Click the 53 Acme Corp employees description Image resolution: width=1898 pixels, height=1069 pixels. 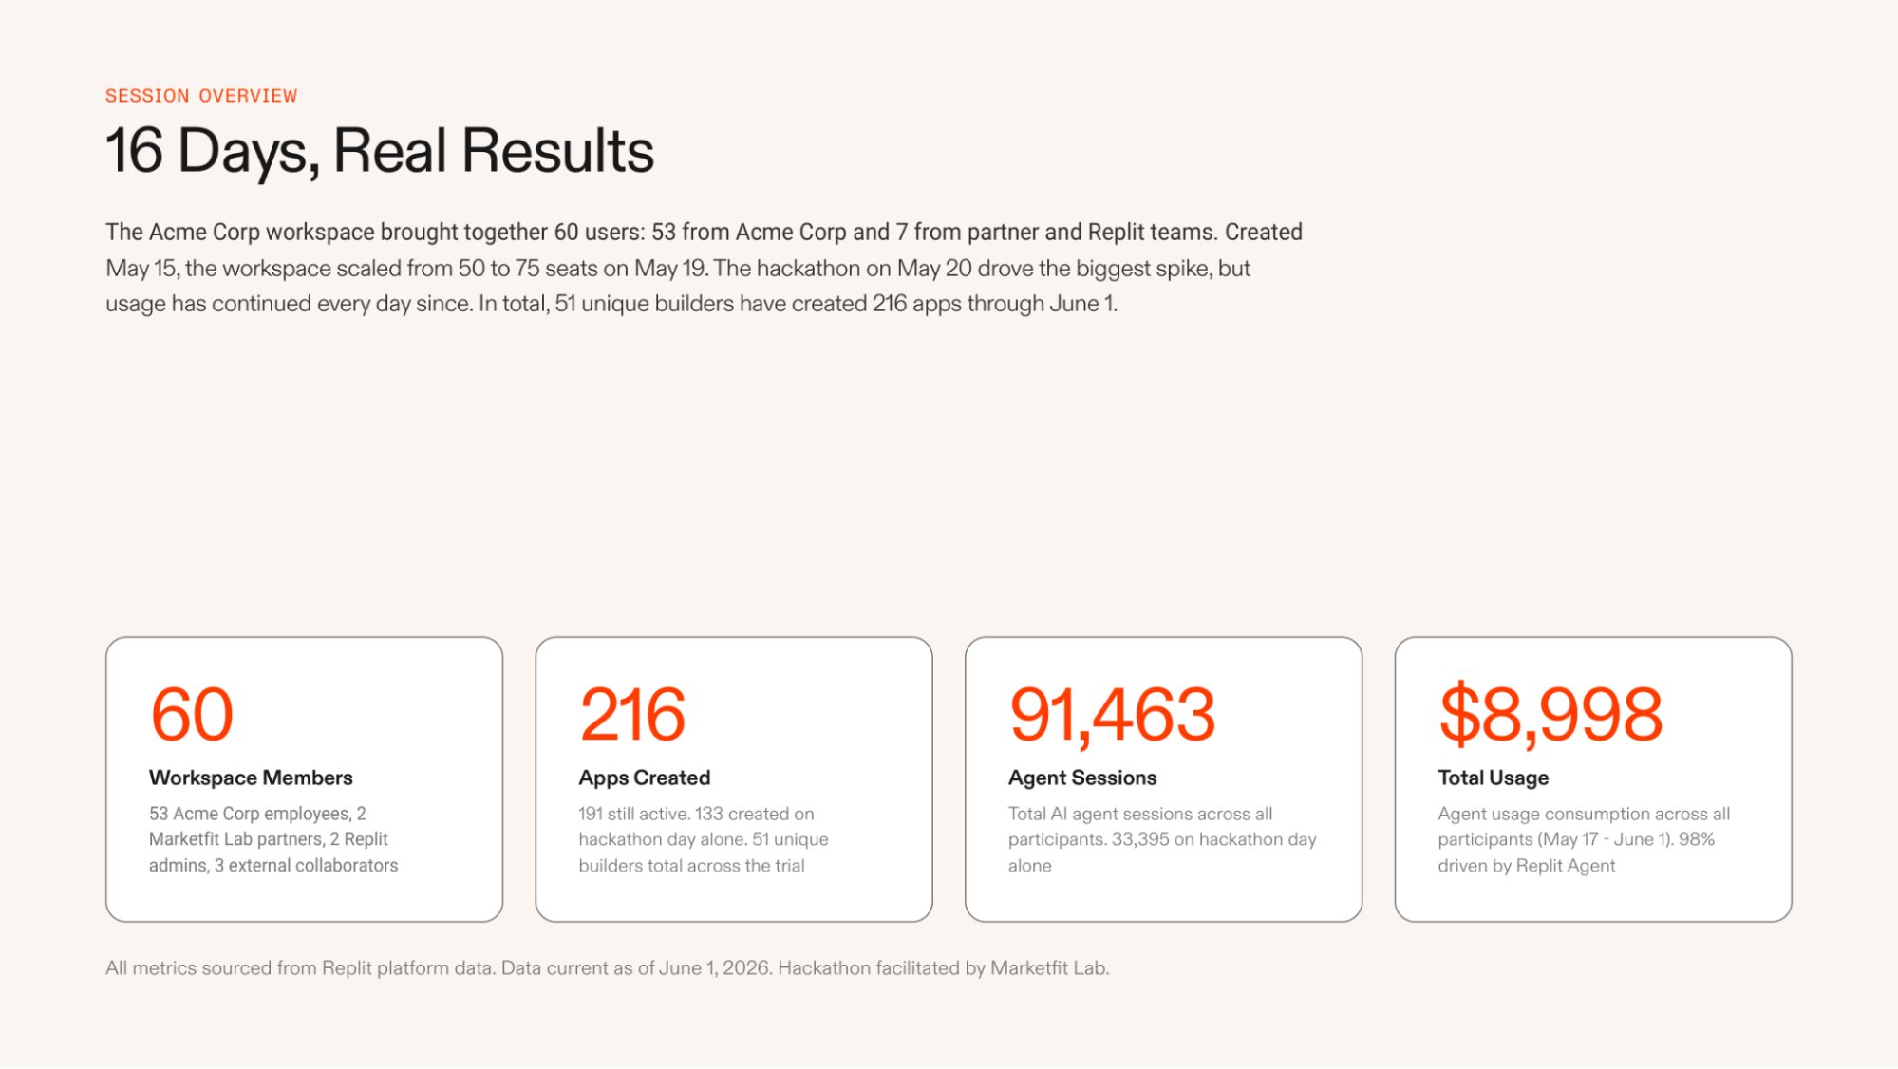click(273, 839)
